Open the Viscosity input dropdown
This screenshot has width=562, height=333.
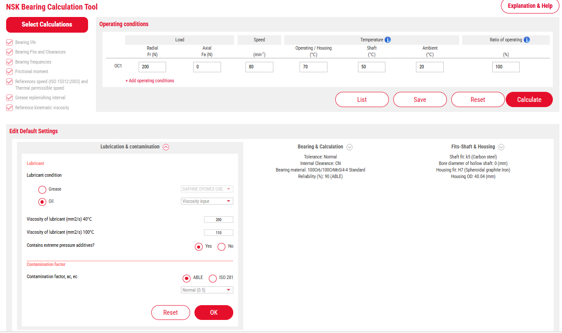click(207, 201)
